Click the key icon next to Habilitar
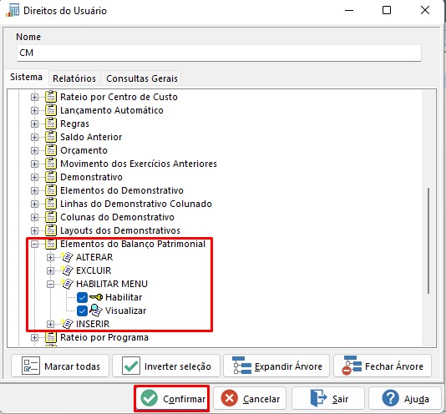446x414 pixels. [x=96, y=297]
